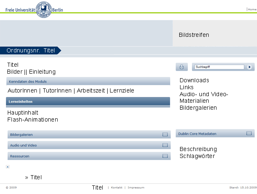This screenshot has width=257, height=194.
Task: Click the Dublin Core Metadaten title
Action: click(197, 134)
